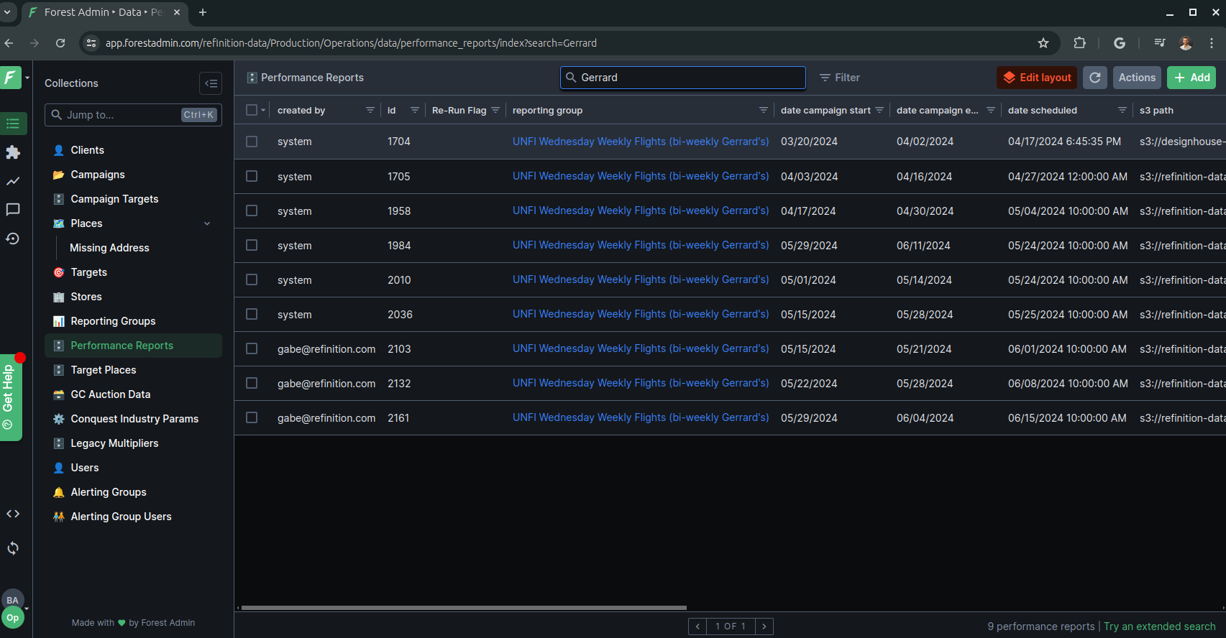1226x638 pixels.
Task: Select the checkbox for report 1958
Action: (x=252, y=211)
